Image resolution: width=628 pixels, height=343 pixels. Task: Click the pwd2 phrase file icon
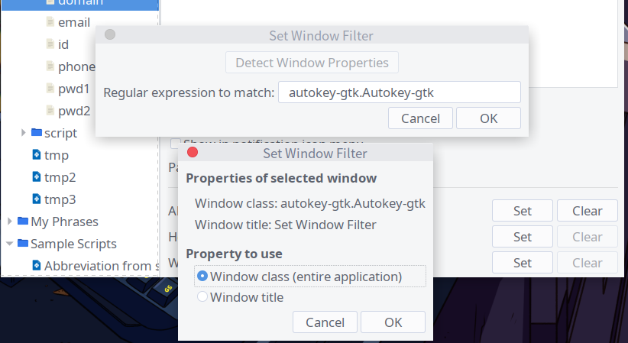click(x=50, y=111)
